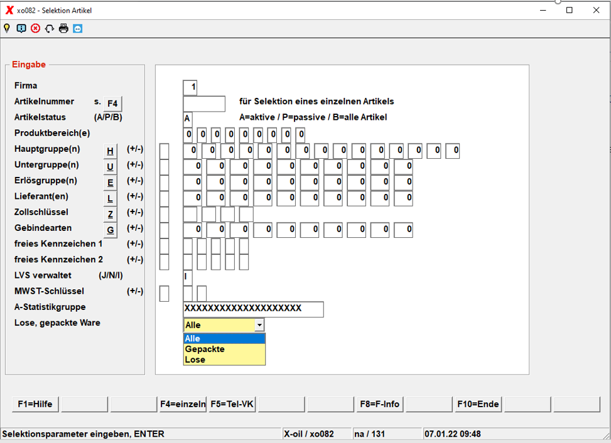Choose 'Lose' from the dropdown list
The image size is (611, 443).
click(x=224, y=360)
